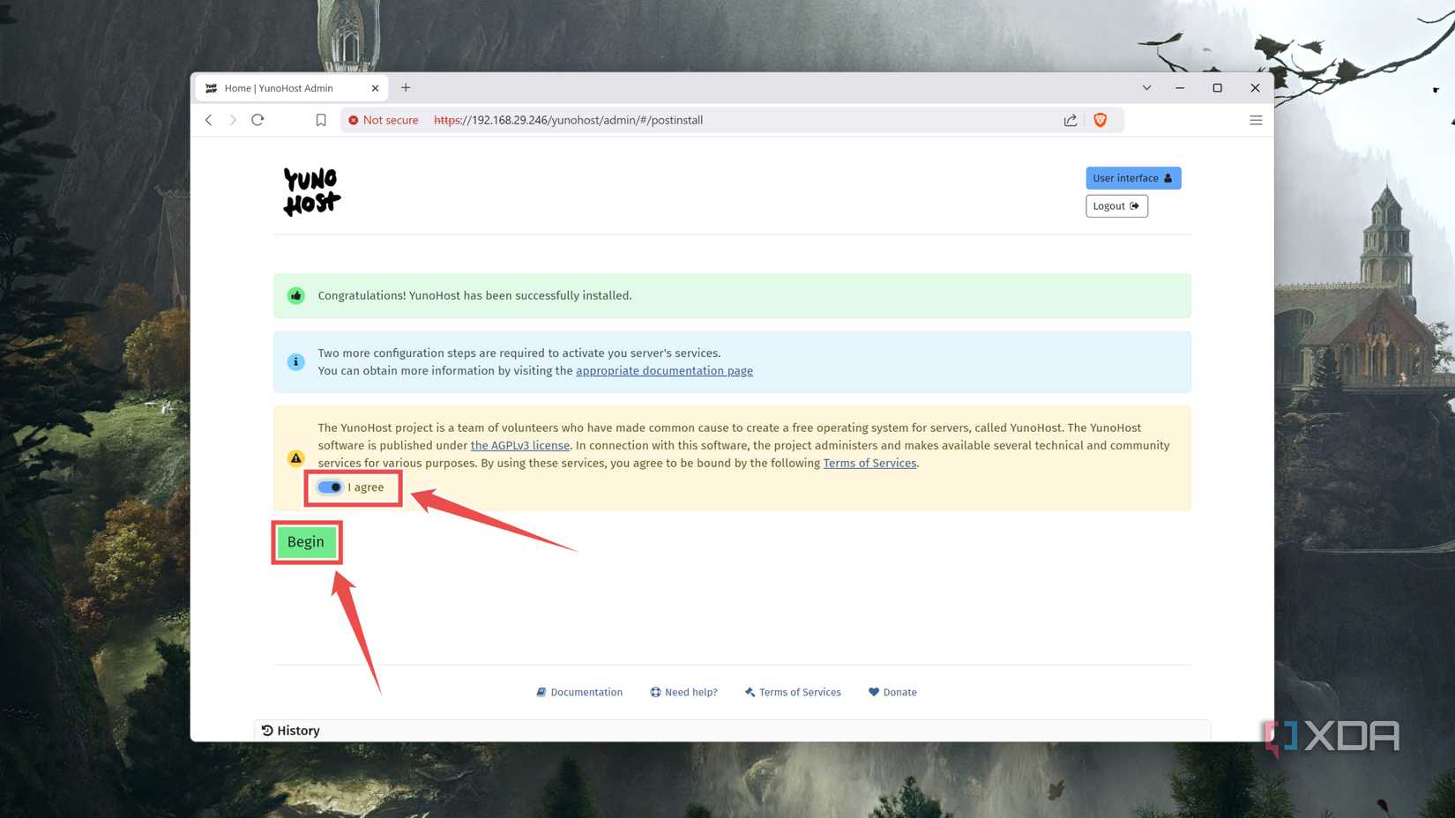Open the tab search dropdown chevron
The height and width of the screenshot is (818, 1455).
(x=1145, y=87)
